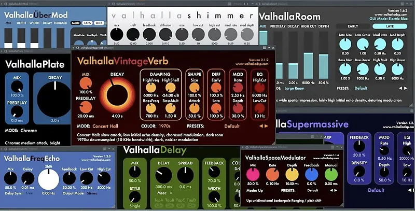This screenshot has width=415, height=211.
Task: Click the large DECAY knob in VintageVerb
Action: click(117, 95)
